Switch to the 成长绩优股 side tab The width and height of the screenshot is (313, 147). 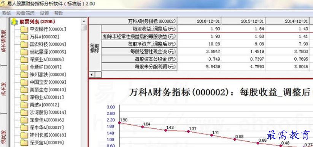3,41
